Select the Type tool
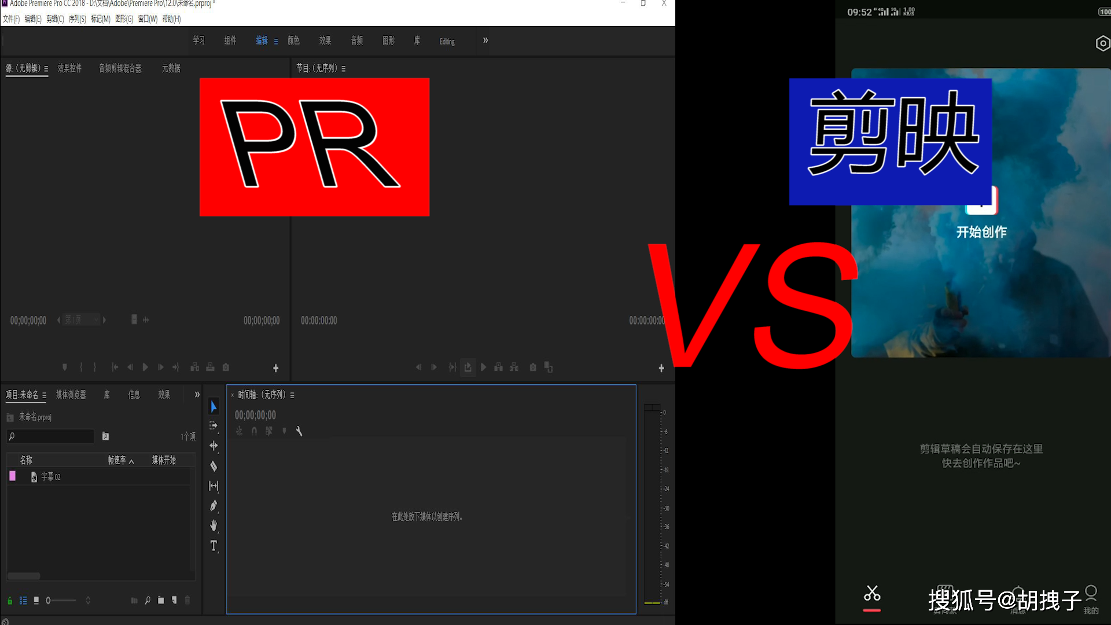The width and height of the screenshot is (1111, 625). (214, 546)
